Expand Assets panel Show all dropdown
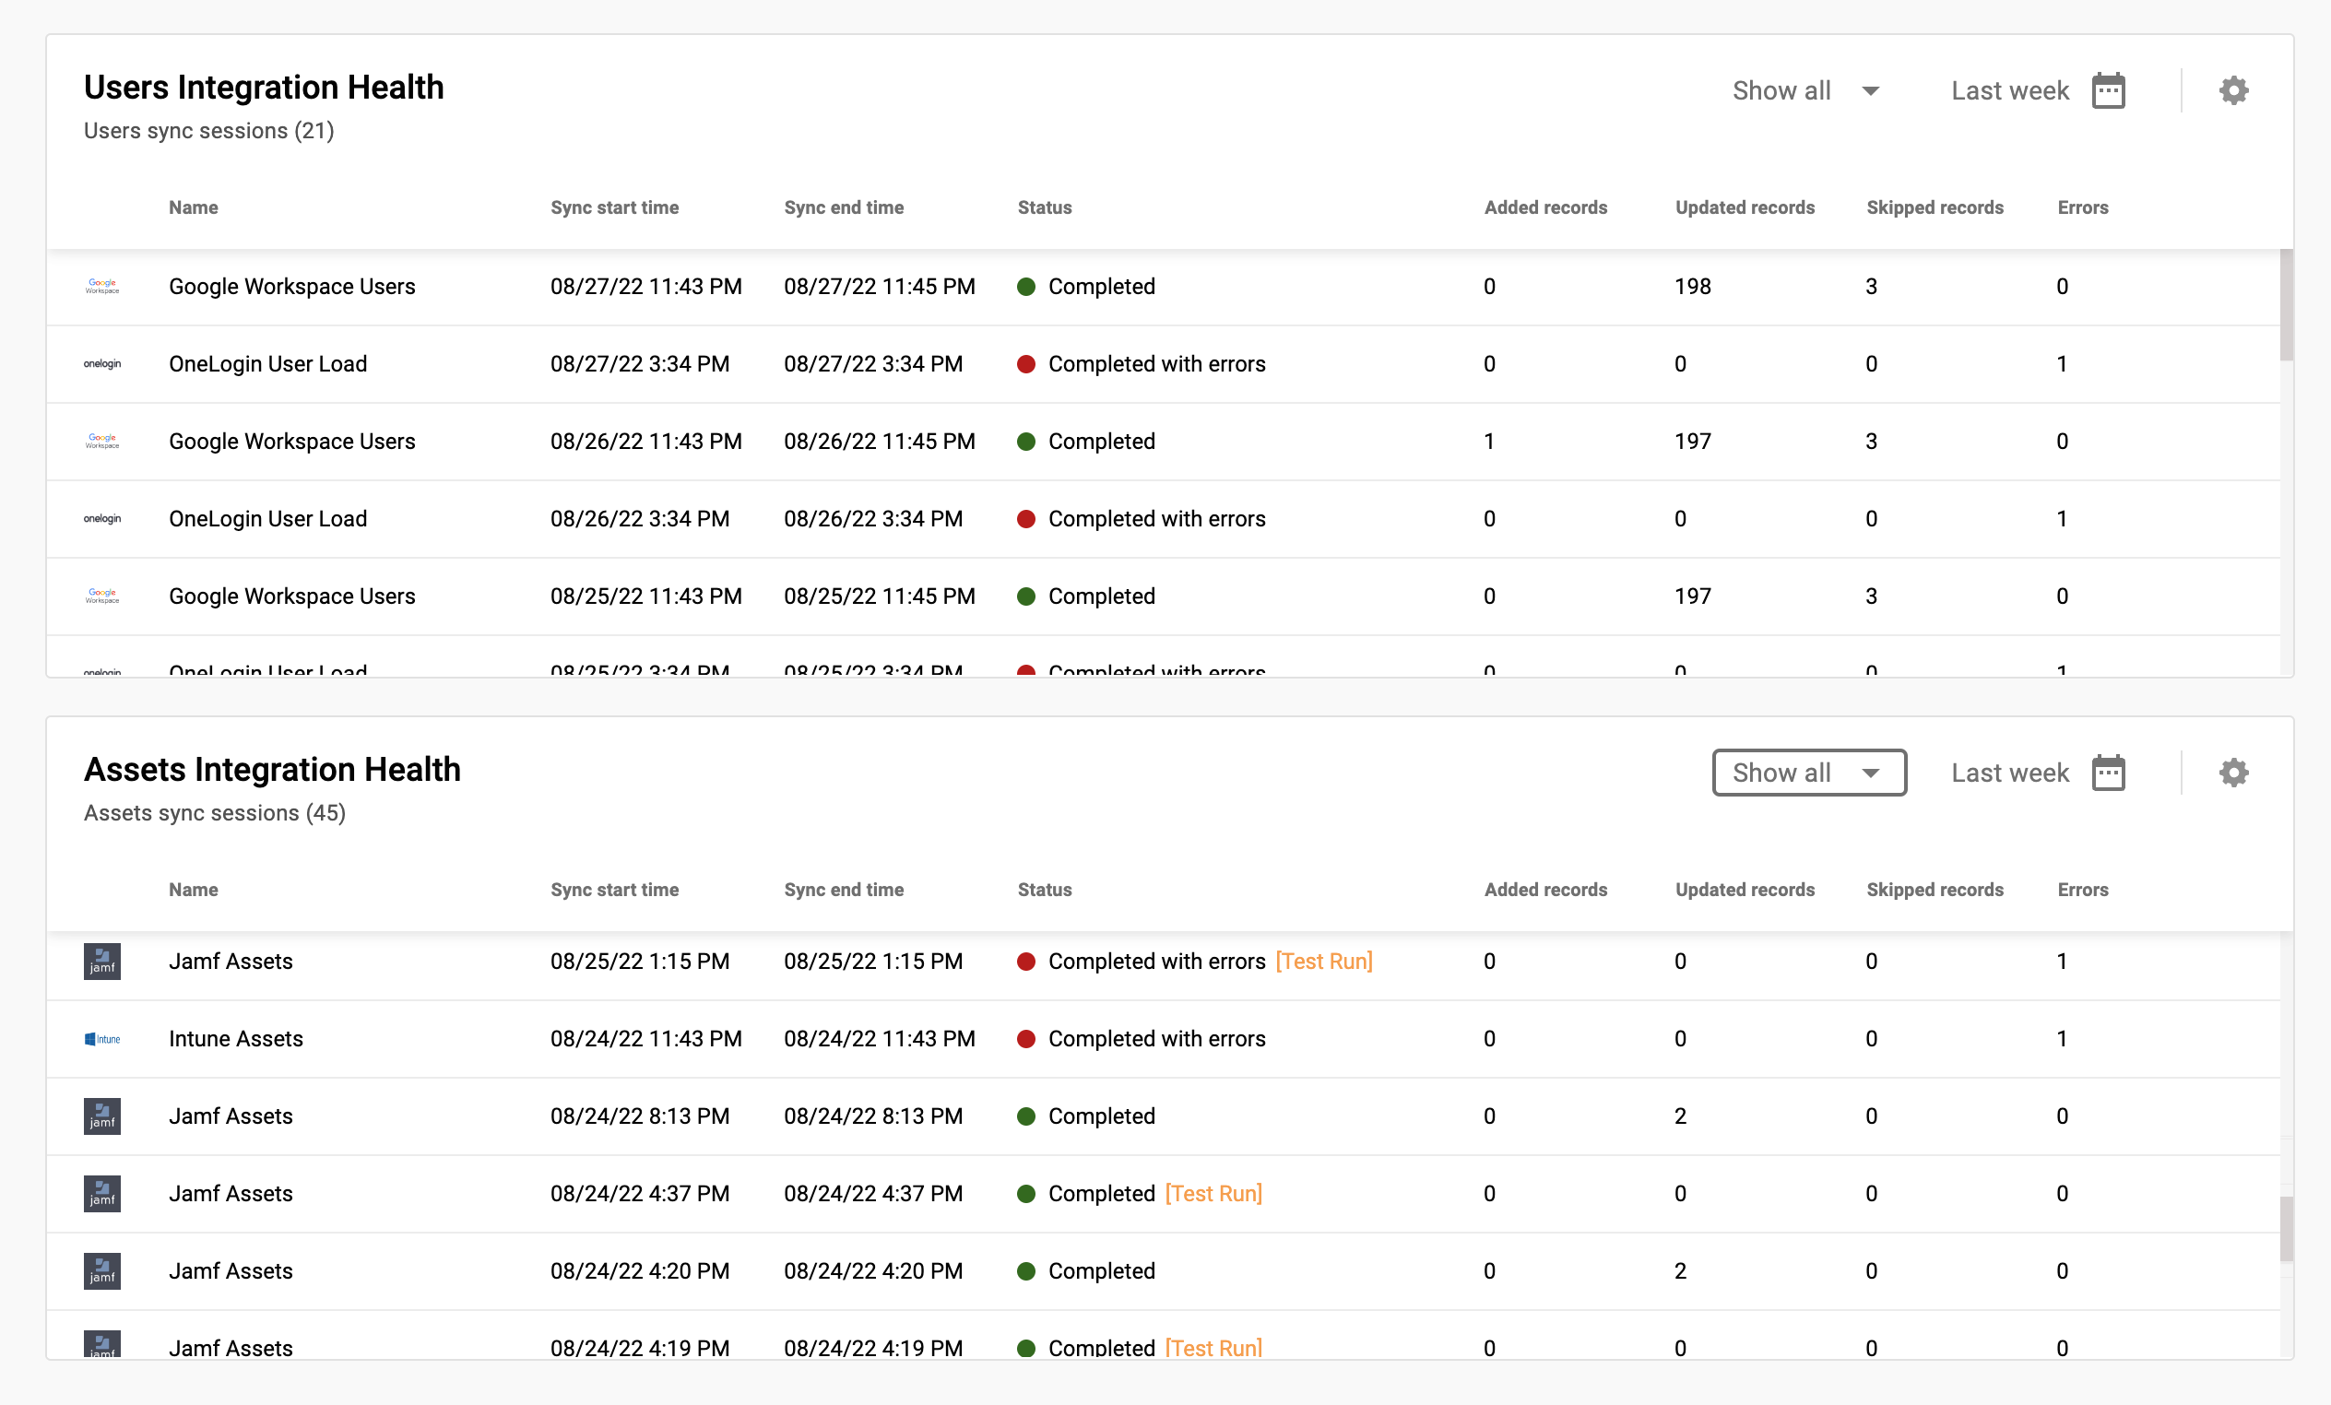Viewport: 2331px width, 1405px height. tap(1808, 773)
